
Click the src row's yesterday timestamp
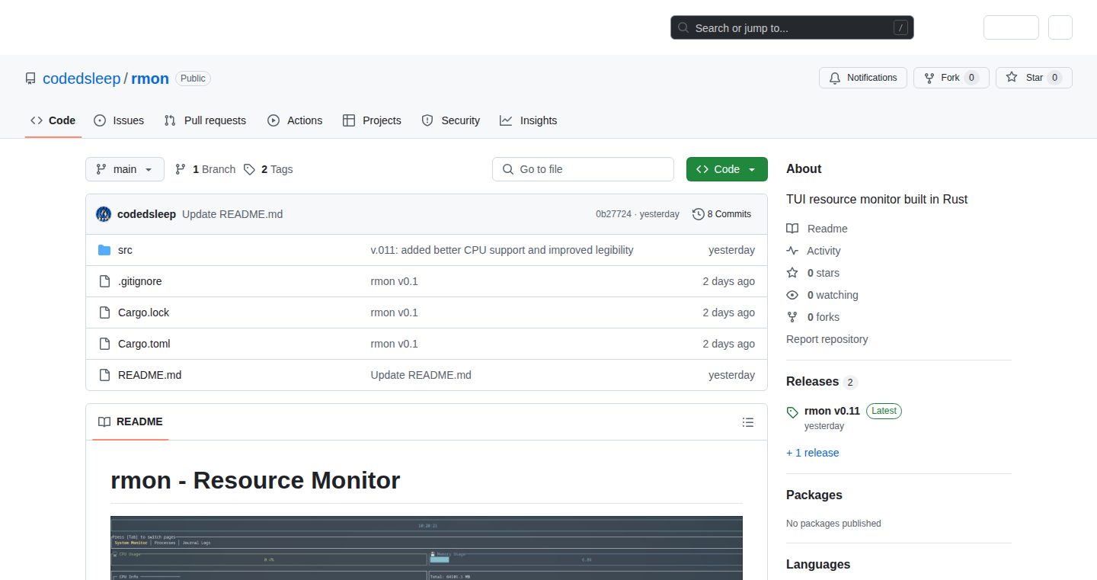click(731, 250)
